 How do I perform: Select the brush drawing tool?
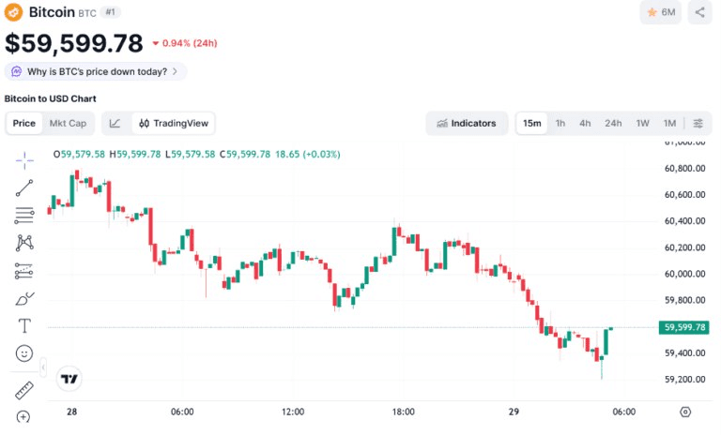(x=24, y=299)
